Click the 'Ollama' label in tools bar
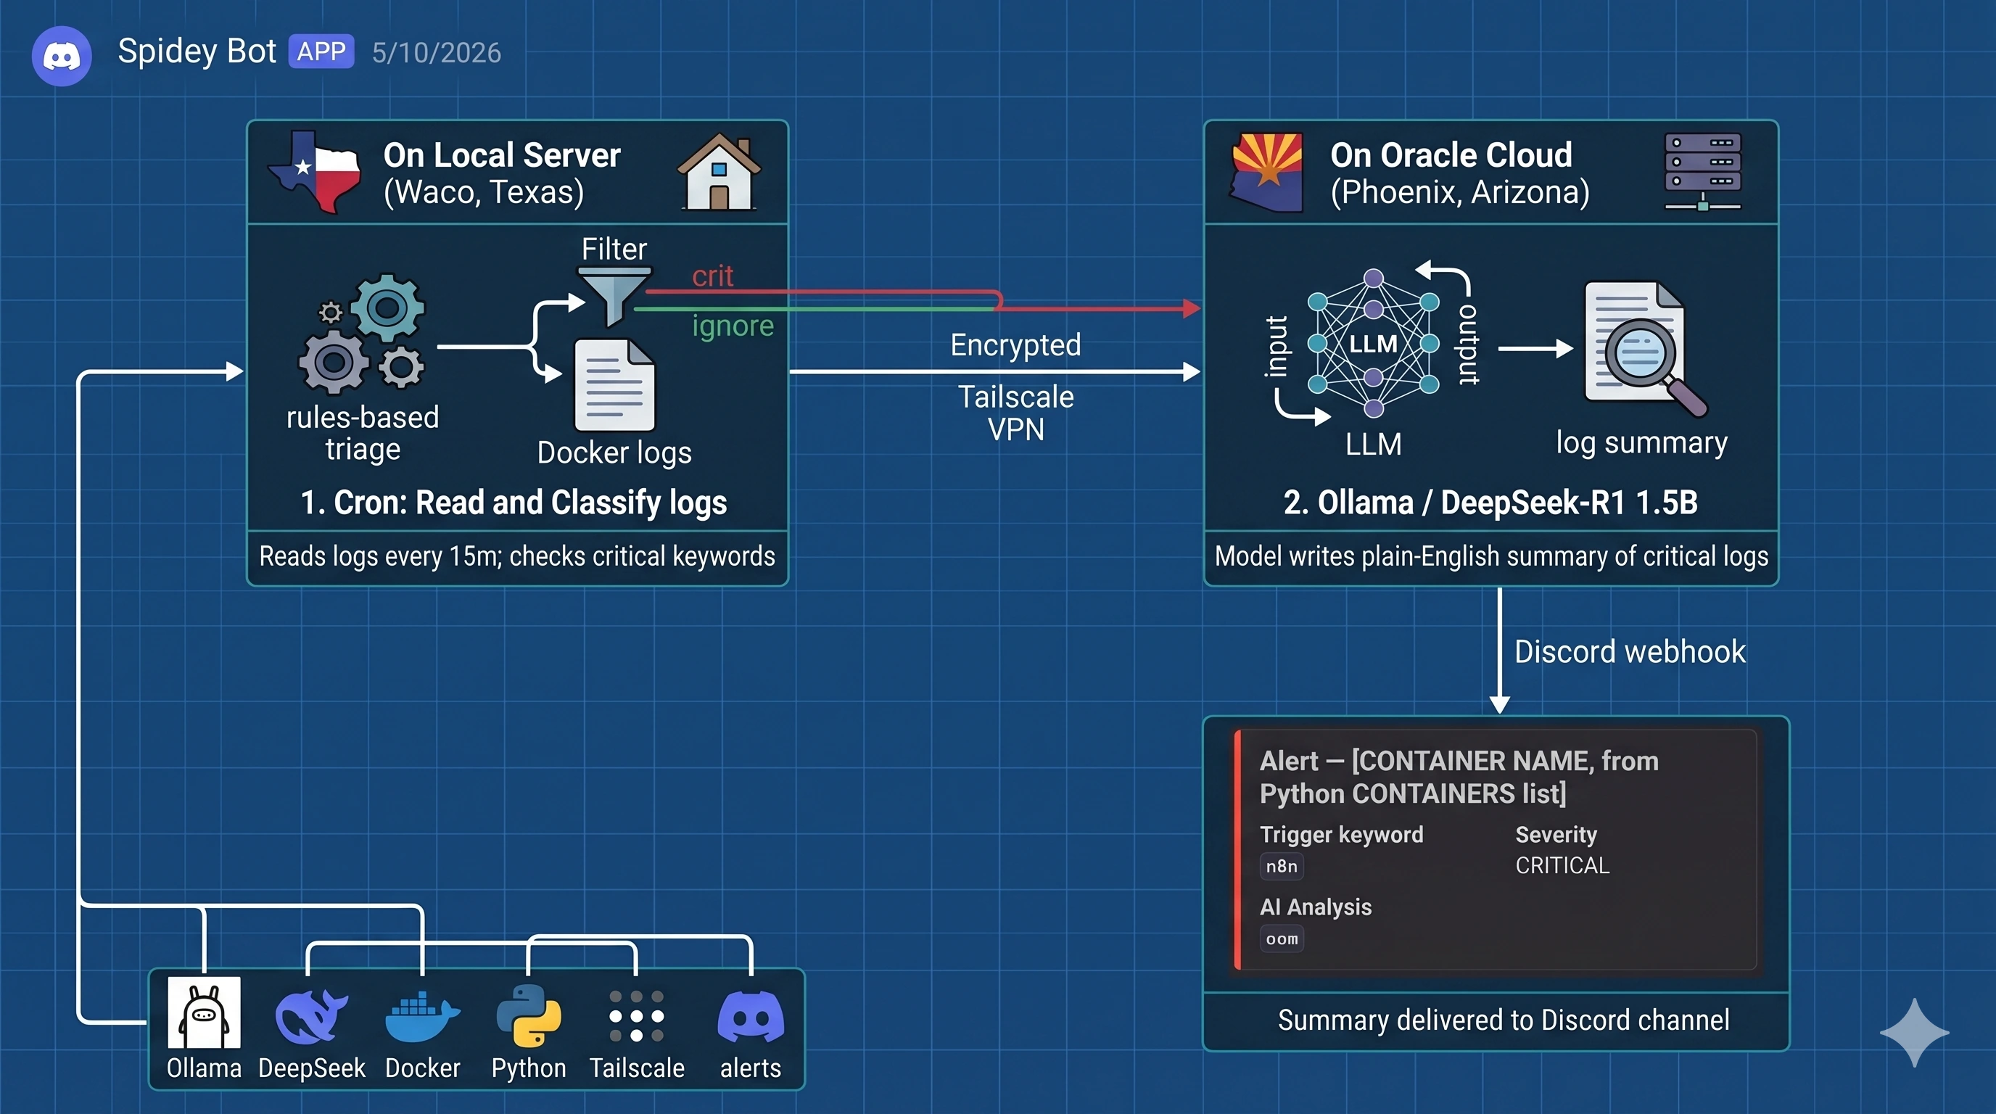Image resolution: width=1996 pixels, height=1114 pixels. 204,1068
